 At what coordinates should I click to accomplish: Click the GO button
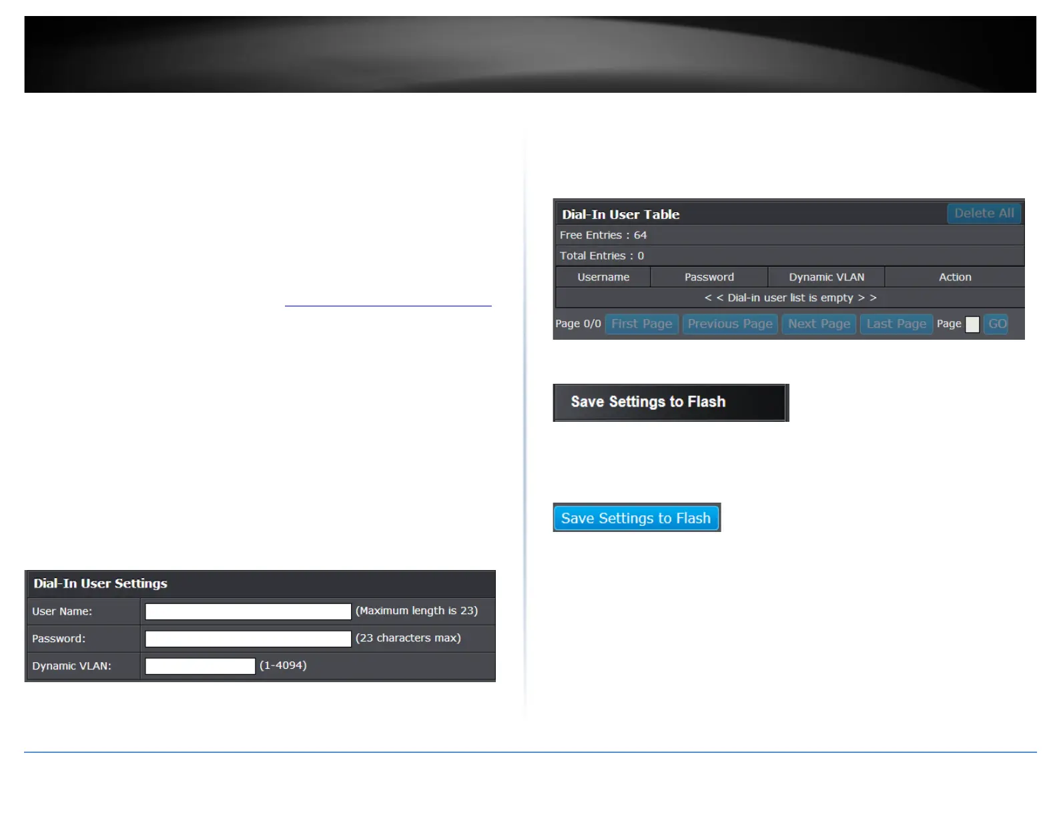point(996,324)
